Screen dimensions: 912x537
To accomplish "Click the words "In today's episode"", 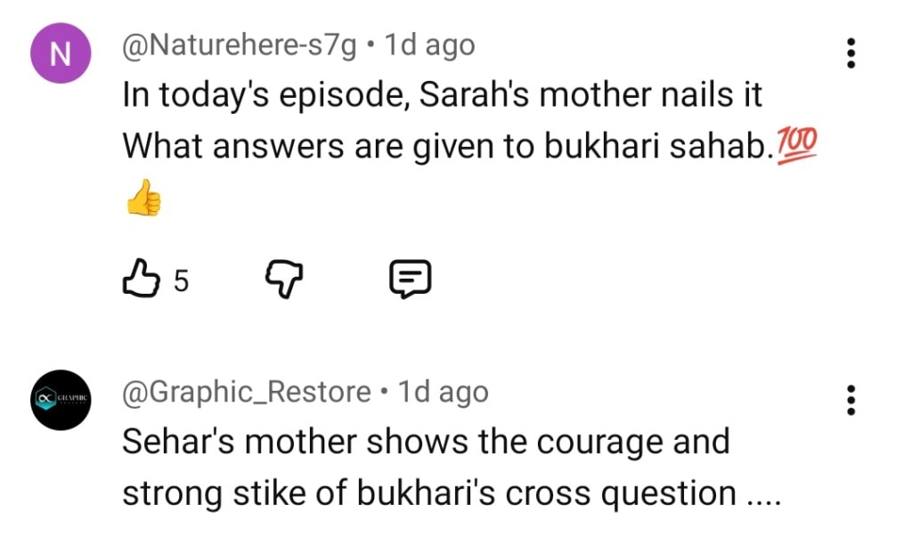I will coord(264,95).
